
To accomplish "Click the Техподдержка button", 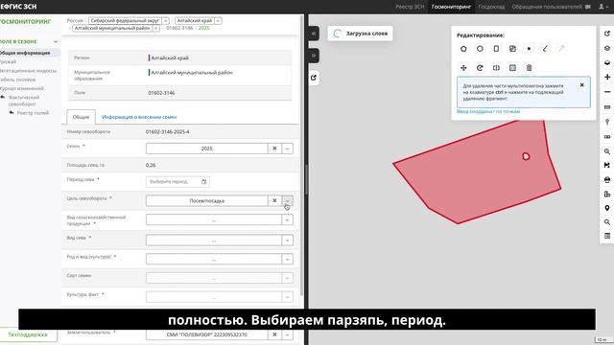I will tap(28, 334).
